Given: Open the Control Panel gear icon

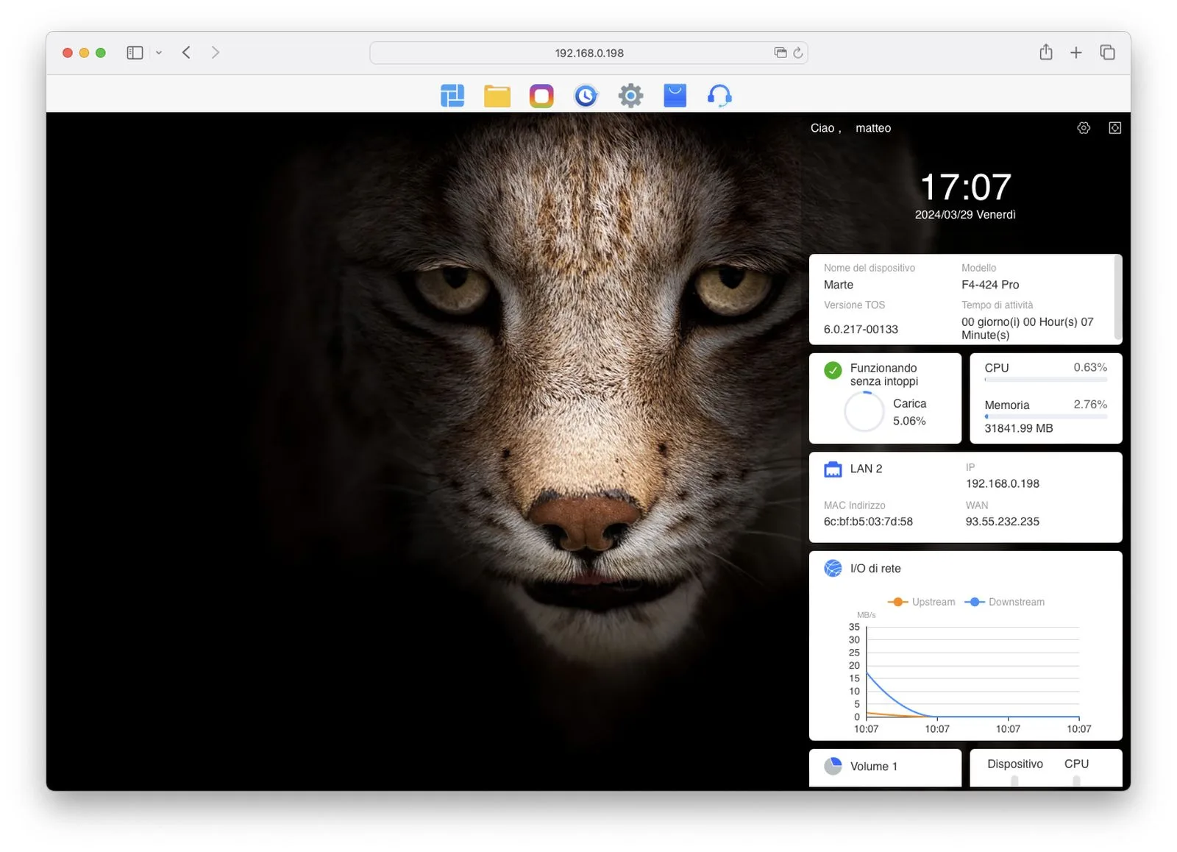Looking at the screenshot, I should click(x=630, y=96).
